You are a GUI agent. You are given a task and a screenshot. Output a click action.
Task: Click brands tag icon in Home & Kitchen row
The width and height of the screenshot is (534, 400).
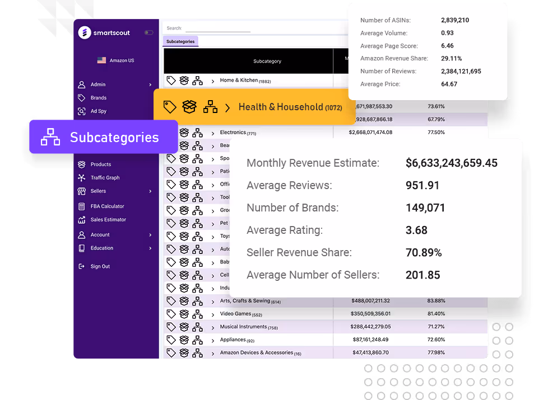tap(171, 81)
